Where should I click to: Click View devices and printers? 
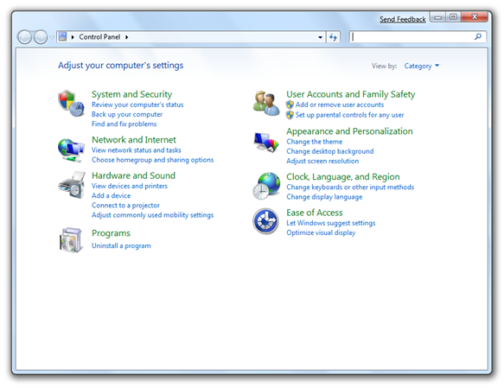coord(130,186)
